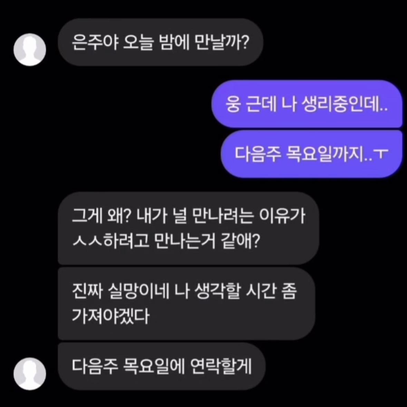The height and width of the screenshot is (407, 407).
Task: Select the '다음주 목요일에 연락할게' message bubble
Action: coord(162,366)
